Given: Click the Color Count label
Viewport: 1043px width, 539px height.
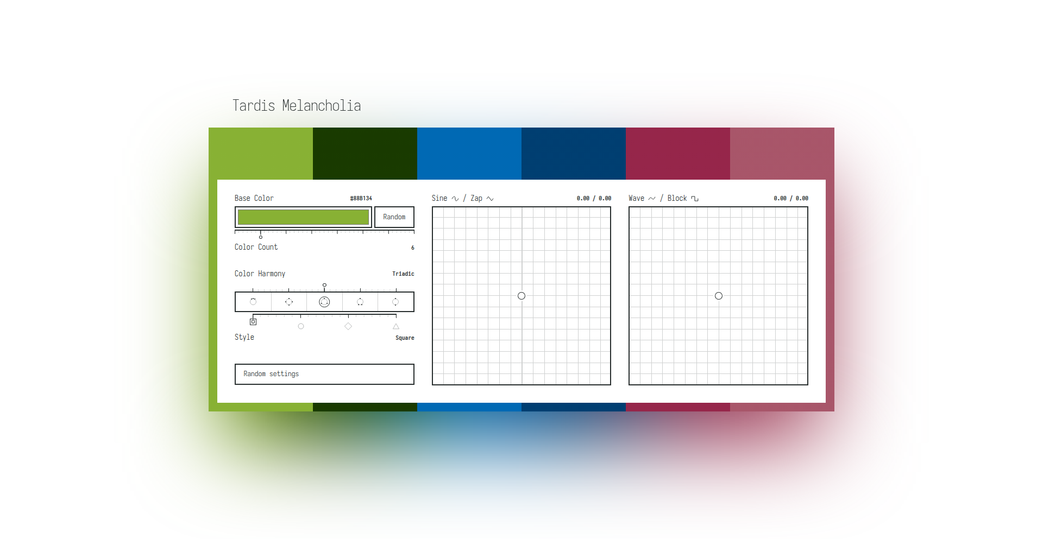Looking at the screenshot, I should (256, 247).
